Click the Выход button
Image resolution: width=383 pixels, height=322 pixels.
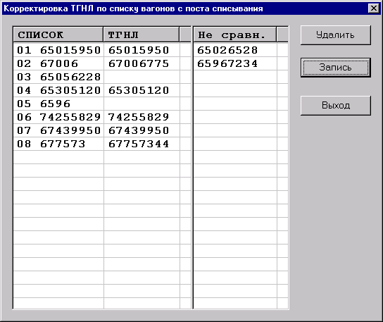(x=336, y=106)
